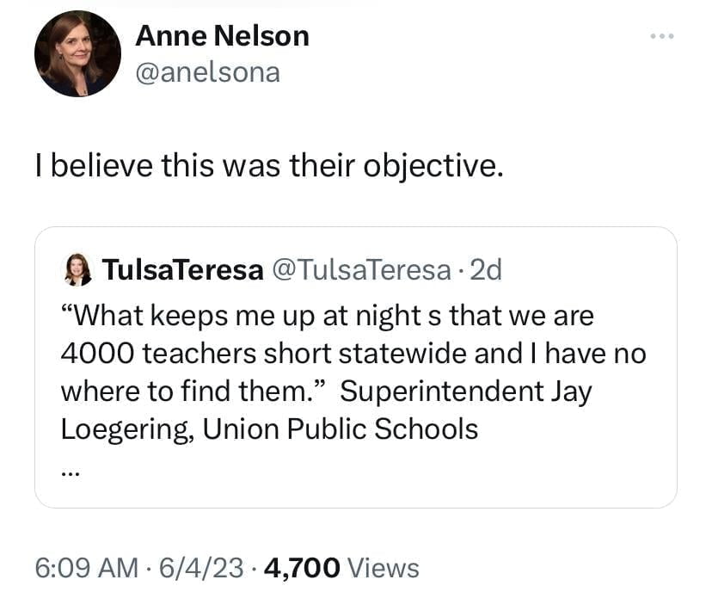
Task: Click the "where to find them." text
Action: point(193,392)
